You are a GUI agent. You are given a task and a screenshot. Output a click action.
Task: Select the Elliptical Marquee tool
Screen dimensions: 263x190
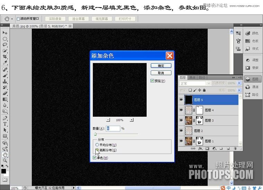[5, 39]
